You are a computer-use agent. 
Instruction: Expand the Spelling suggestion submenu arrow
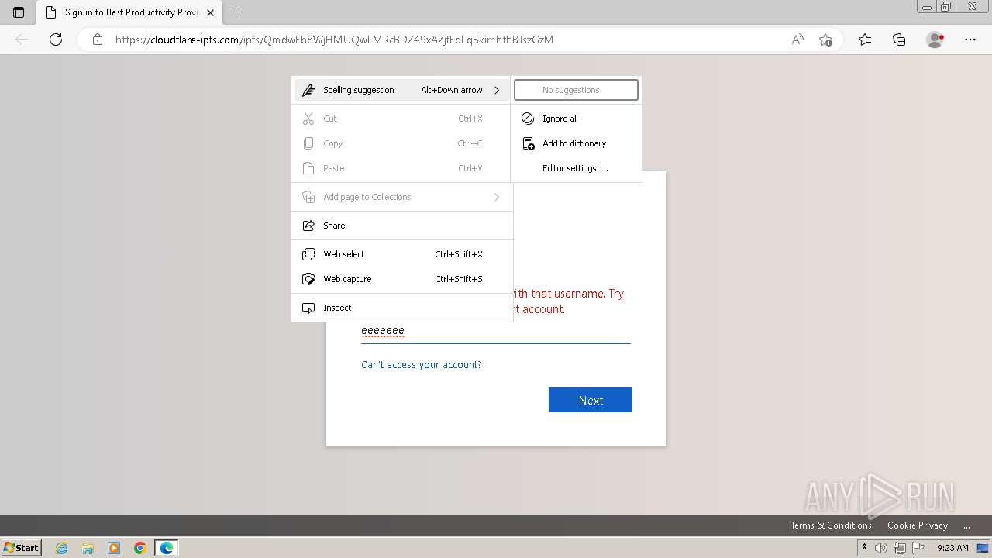(x=497, y=90)
